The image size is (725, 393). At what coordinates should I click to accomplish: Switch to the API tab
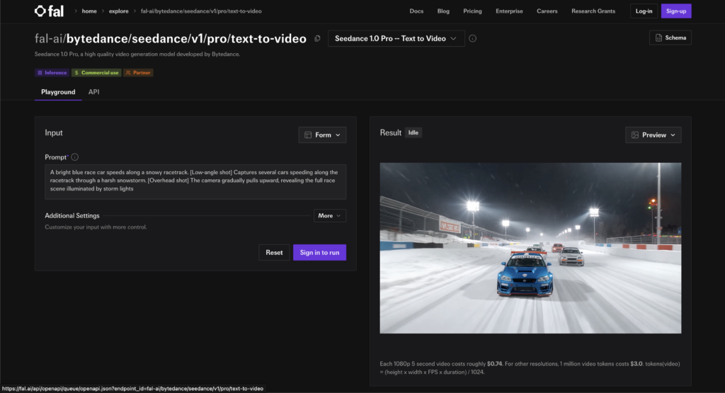[94, 92]
